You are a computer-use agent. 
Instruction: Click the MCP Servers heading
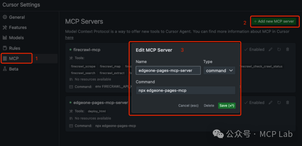[x=84, y=21]
